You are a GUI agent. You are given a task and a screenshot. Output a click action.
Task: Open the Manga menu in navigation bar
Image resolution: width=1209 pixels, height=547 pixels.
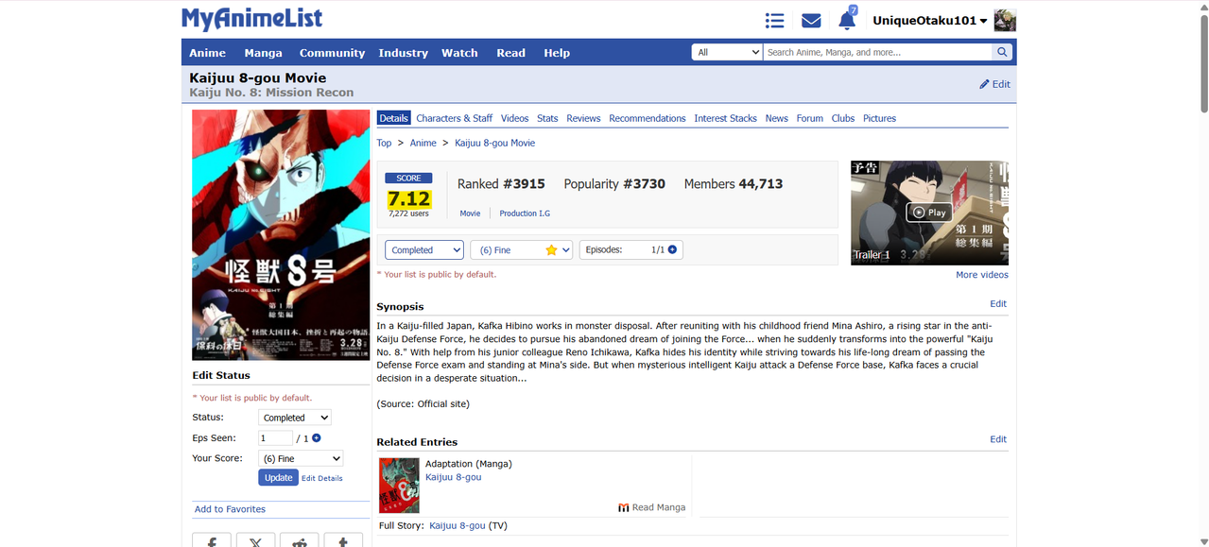tap(263, 53)
